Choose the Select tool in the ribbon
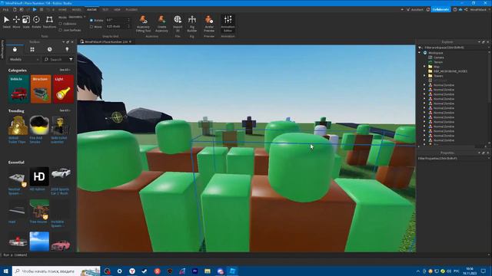 tap(6, 22)
